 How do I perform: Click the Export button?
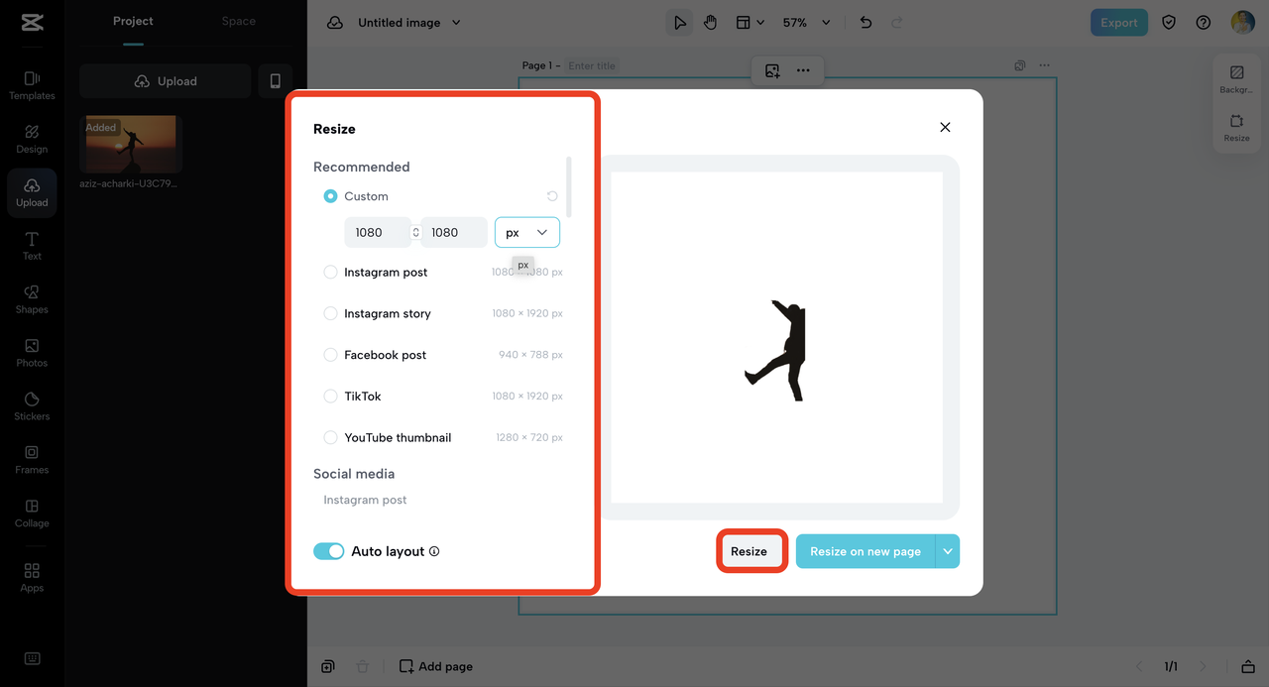[x=1119, y=23]
